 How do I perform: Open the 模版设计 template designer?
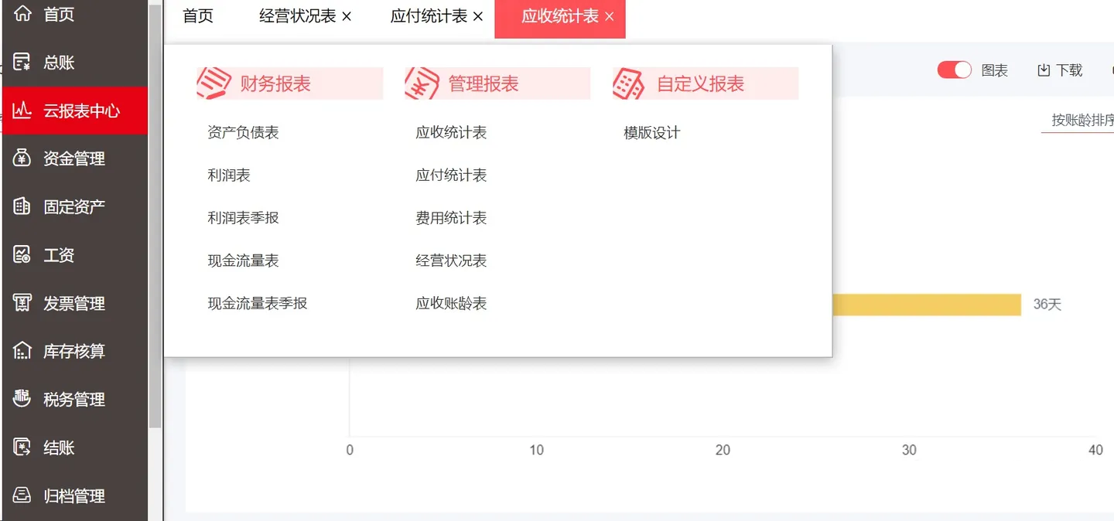point(652,133)
